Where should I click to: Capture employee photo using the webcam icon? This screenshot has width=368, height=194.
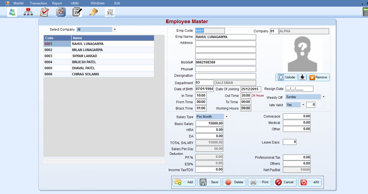click(x=302, y=77)
